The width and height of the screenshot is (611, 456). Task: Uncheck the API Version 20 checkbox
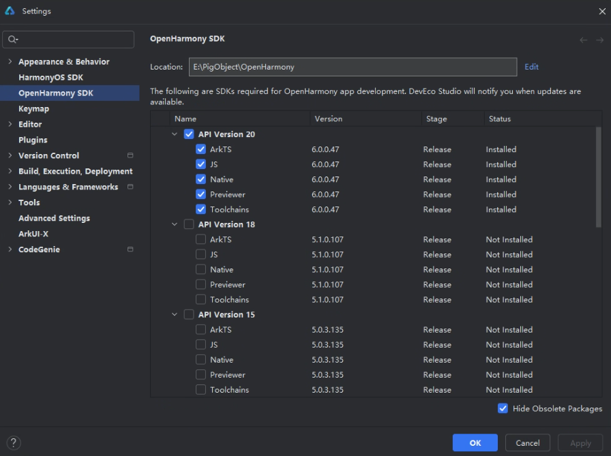pos(189,134)
